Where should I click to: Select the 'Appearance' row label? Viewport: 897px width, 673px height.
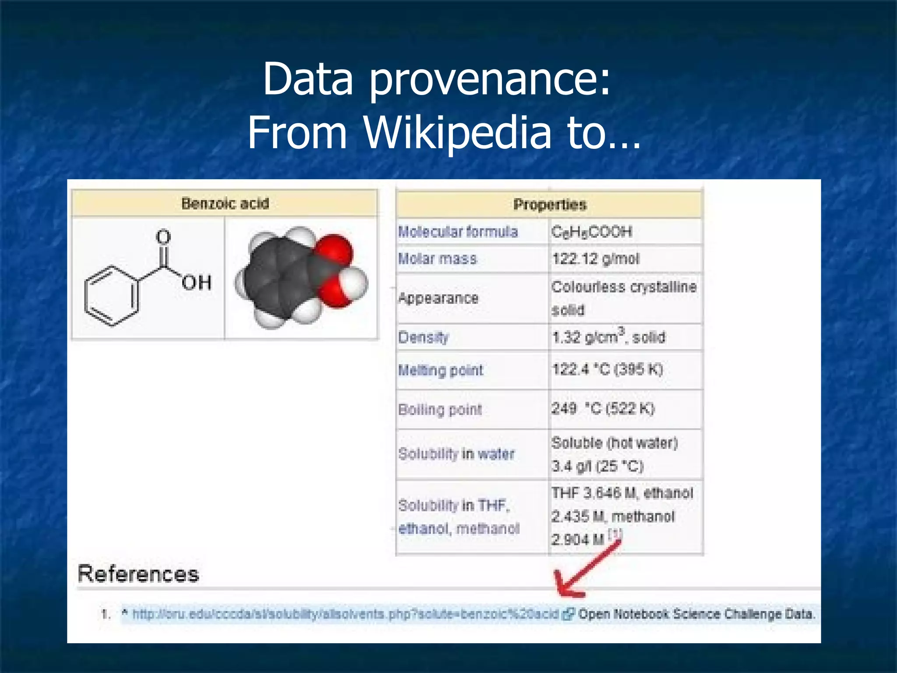coord(438,298)
